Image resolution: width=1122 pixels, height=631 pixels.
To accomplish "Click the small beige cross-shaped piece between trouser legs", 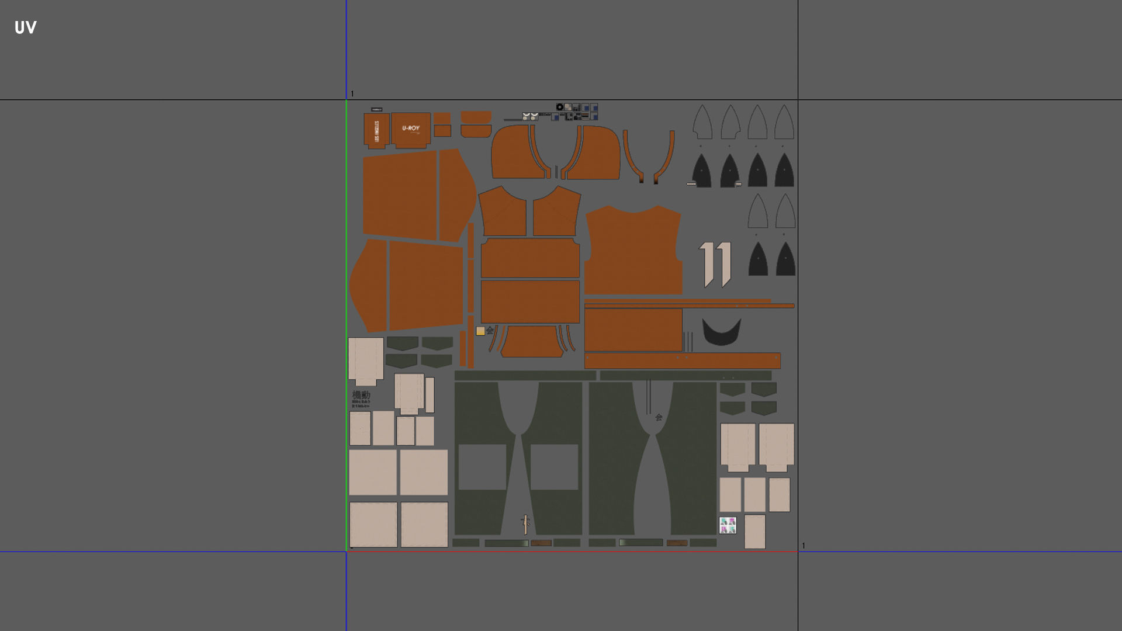I will [525, 524].
